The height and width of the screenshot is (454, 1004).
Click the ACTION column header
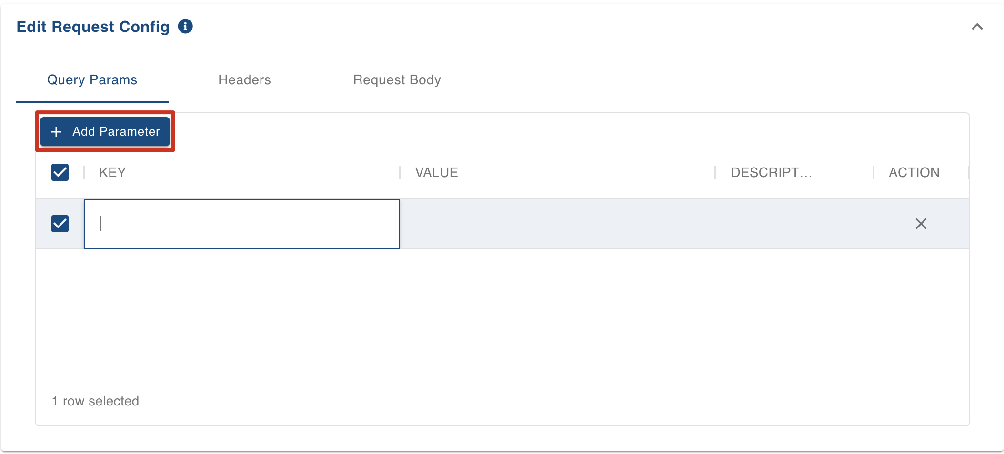[914, 172]
